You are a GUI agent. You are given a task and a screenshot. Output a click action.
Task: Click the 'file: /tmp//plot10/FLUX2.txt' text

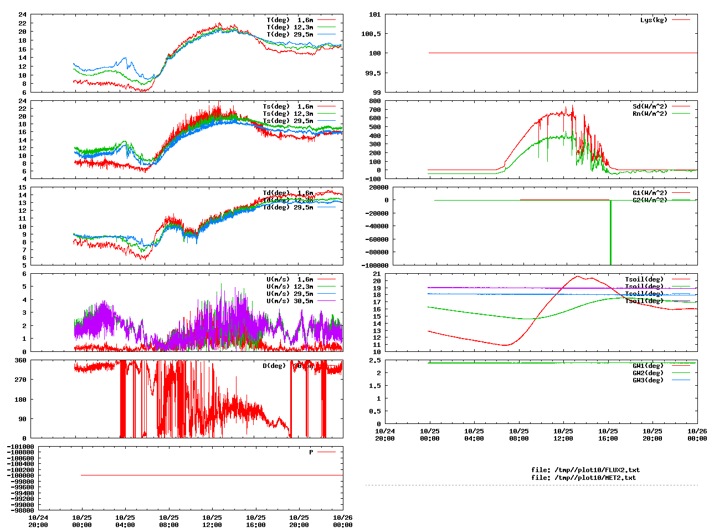[585, 470]
